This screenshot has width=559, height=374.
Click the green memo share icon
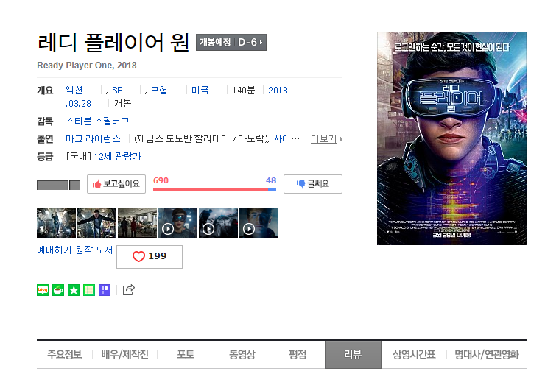click(89, 290)
